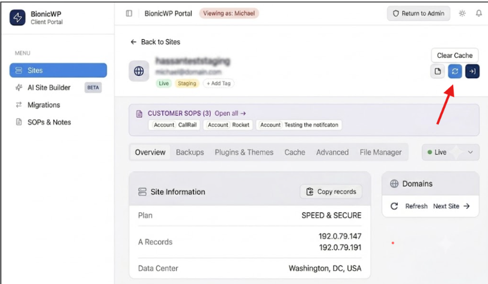Click the dark login arrow icon

click(x=472, y=72)
